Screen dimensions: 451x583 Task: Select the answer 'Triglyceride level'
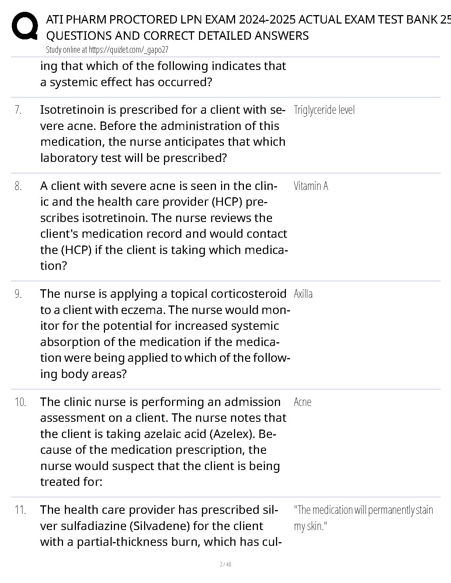point(324,110)
